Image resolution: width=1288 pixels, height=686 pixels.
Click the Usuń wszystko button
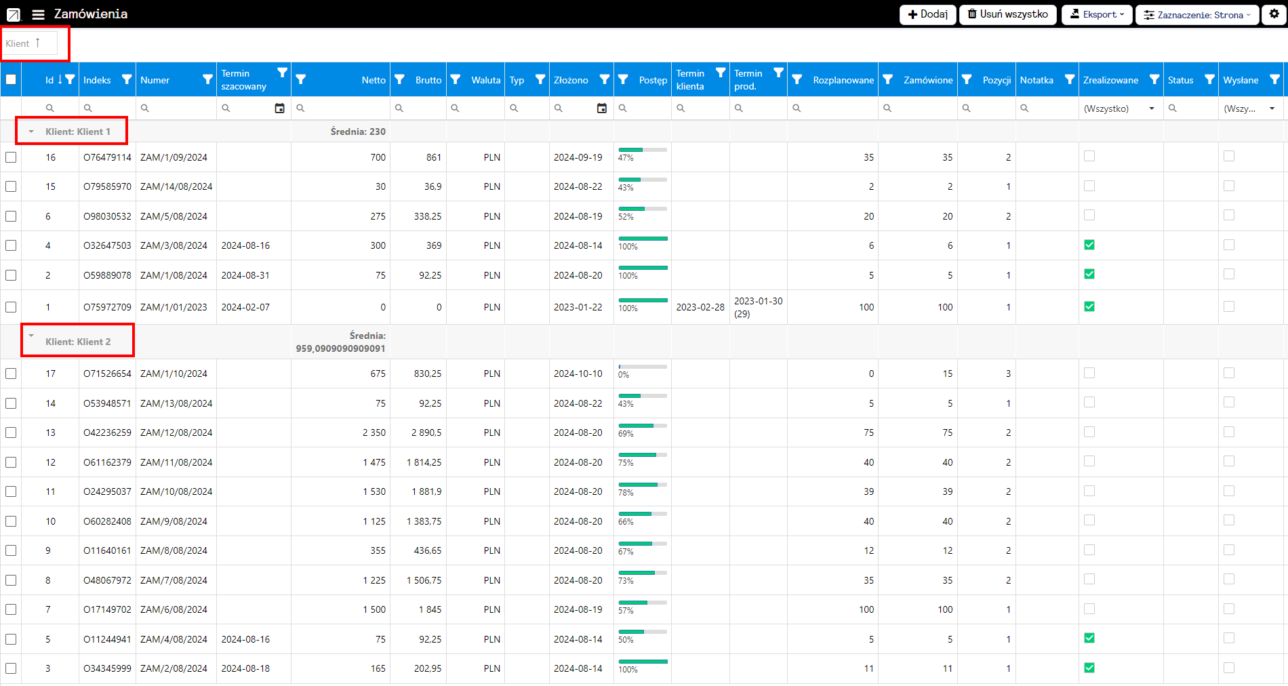pos(1007,14)
